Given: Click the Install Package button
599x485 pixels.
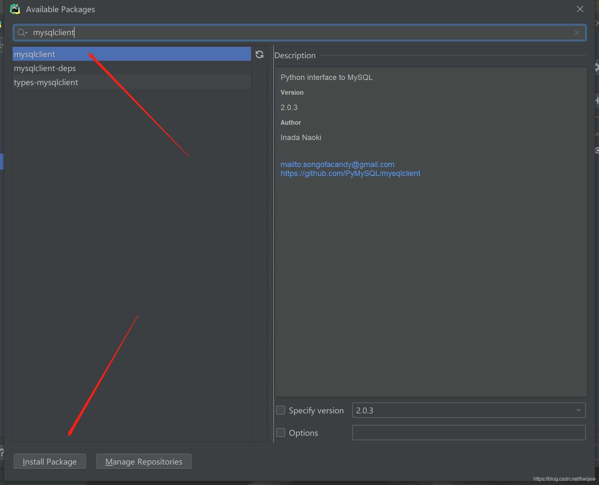Looking at the screenshot, I should coord(50,461).
